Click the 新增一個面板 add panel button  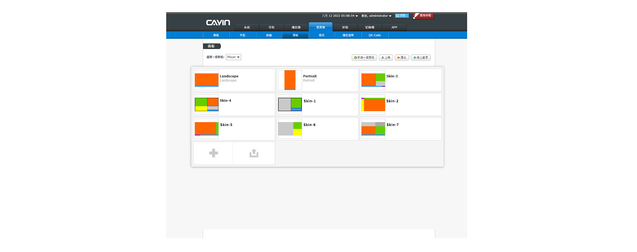(364, 58)
